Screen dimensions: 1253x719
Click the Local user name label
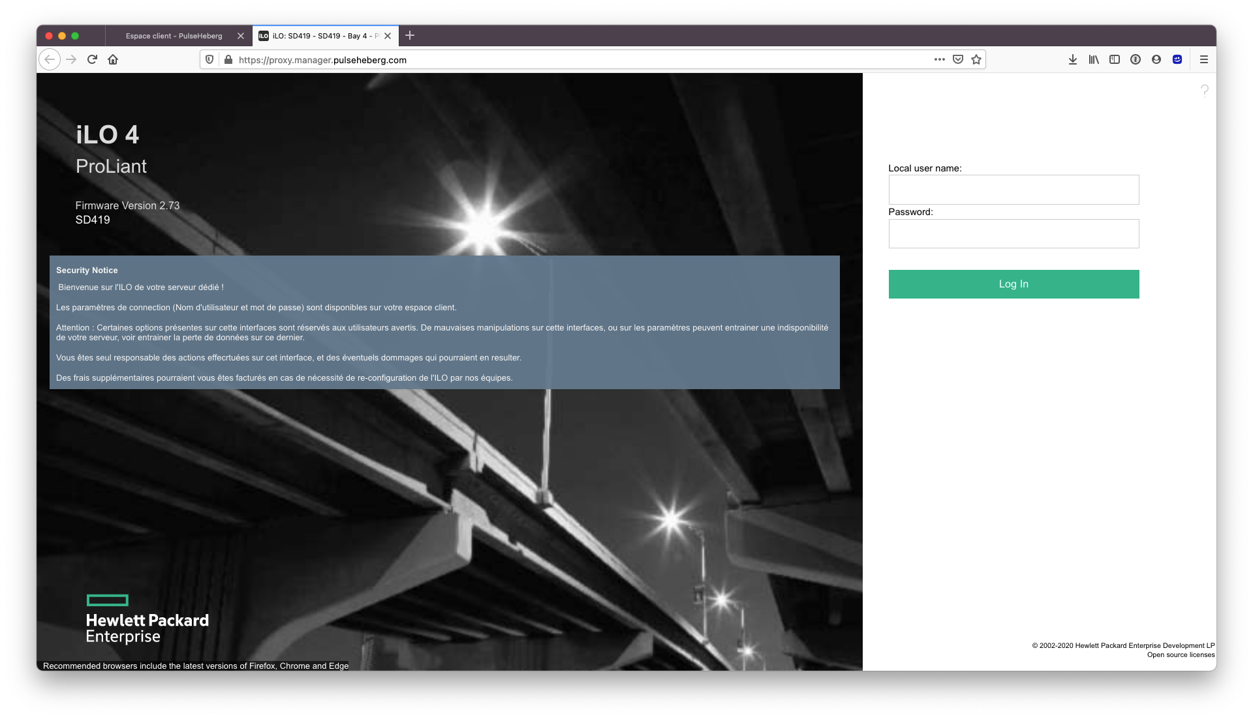click(925, 168)
